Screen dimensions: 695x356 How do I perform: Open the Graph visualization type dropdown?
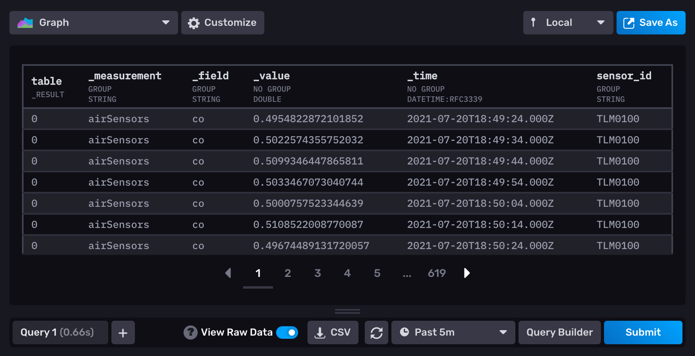166,23
